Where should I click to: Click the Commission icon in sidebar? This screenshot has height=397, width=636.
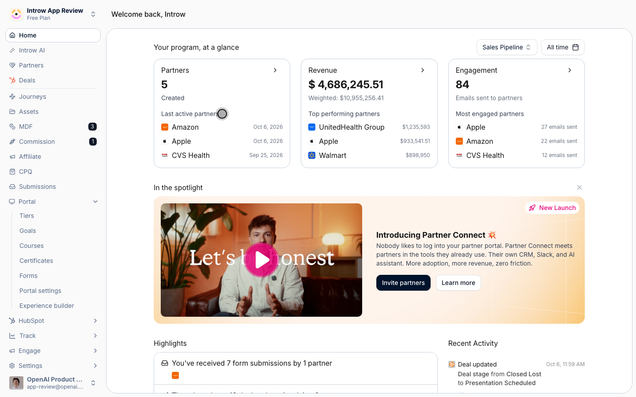tap(12, 142)
